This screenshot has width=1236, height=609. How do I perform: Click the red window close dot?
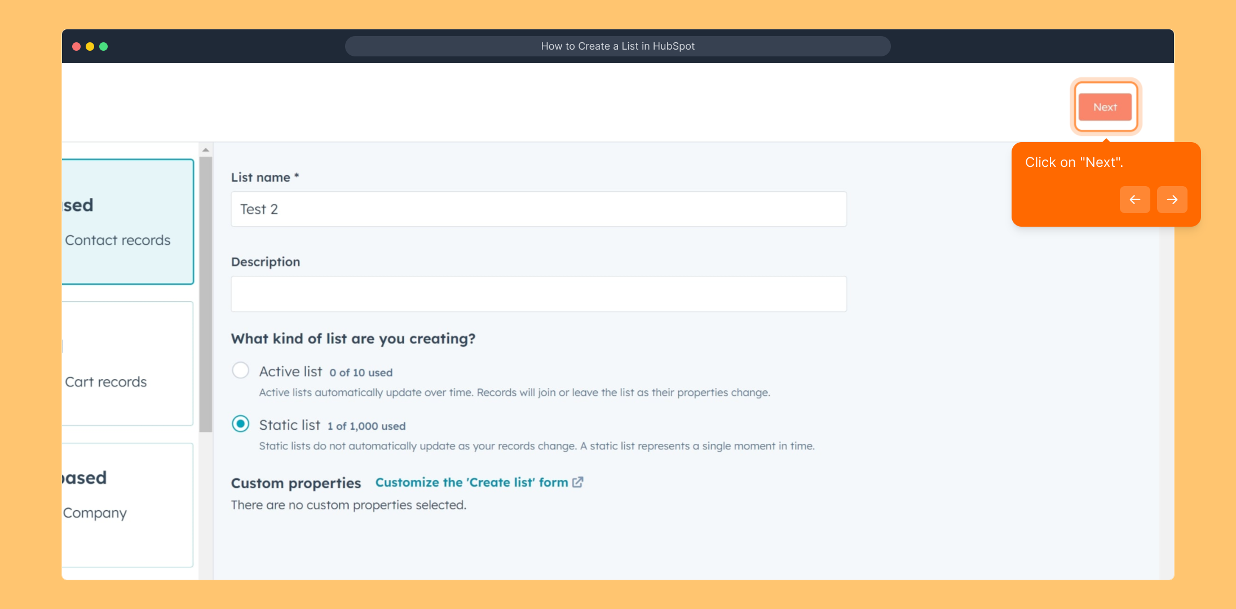click(x=76, y=46)
